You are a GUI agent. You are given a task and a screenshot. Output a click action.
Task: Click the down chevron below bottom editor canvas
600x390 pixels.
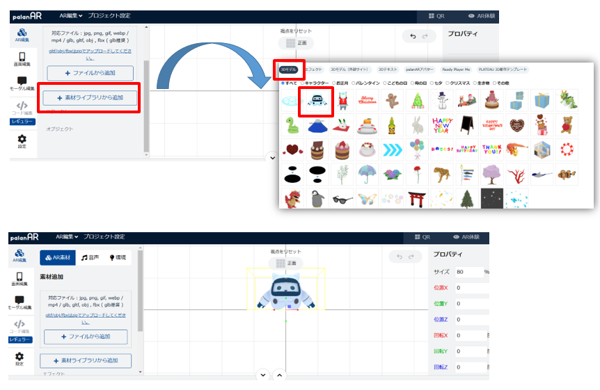click(x=263, y=375)
